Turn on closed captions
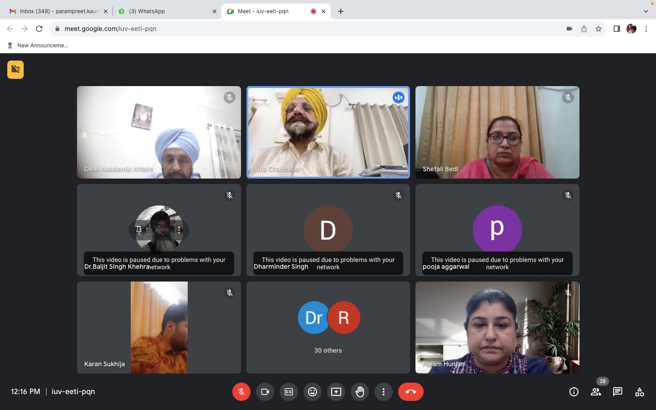Image resolution: width=656 pixels, height=410 pixels. [289, 392]
